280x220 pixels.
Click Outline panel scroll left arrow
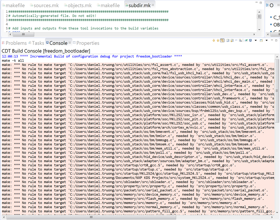pyautogui.click(x=268, y=34)
